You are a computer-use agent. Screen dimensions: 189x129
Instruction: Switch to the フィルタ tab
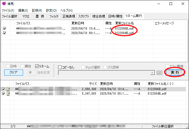click(54, 16)
